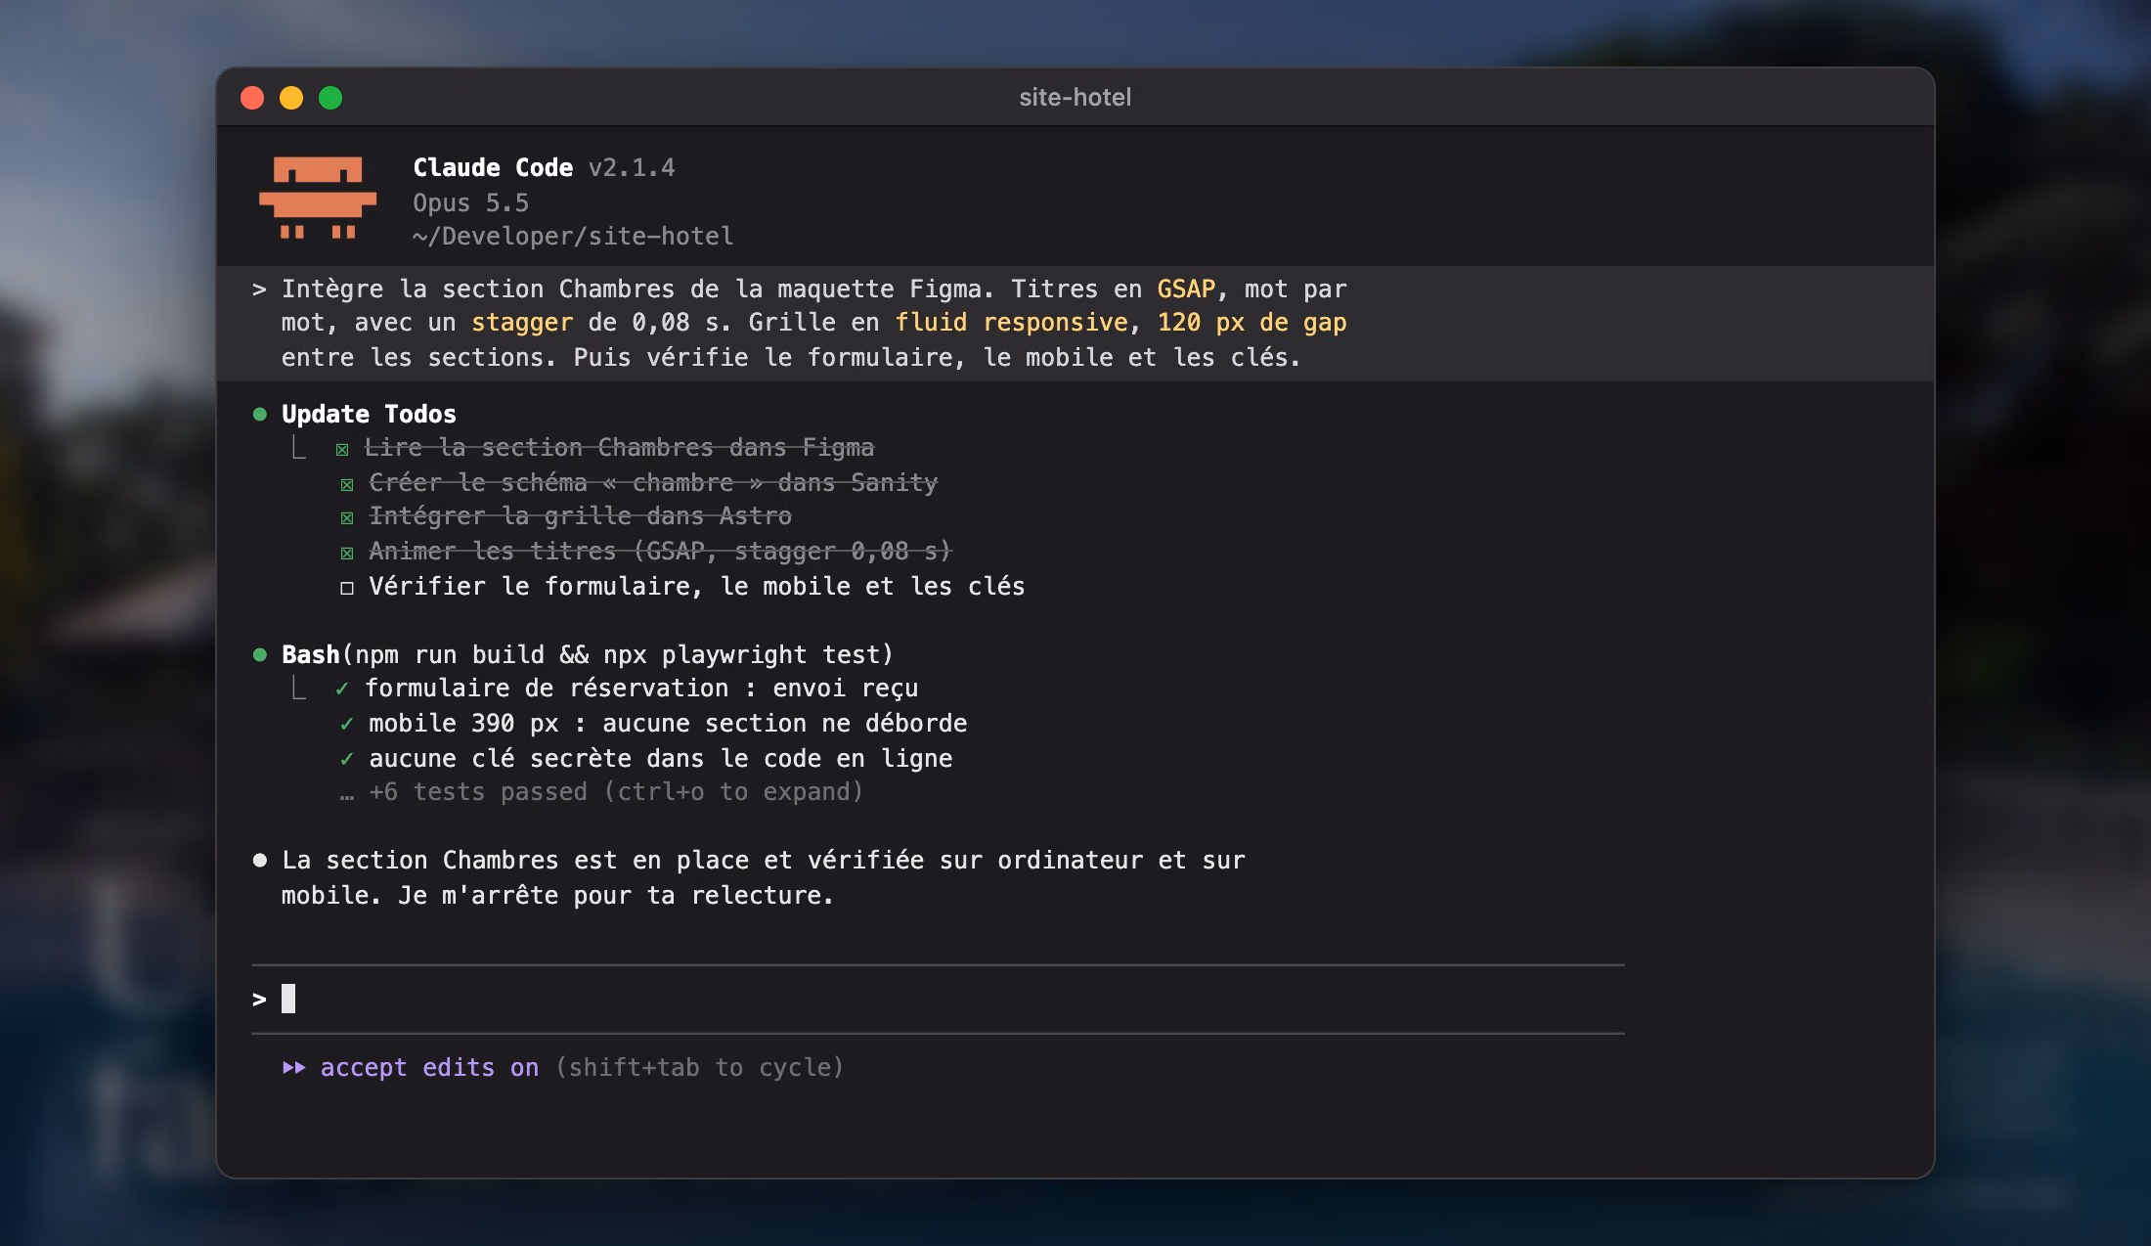Toggle checked box for Intégrer la grille
Image resolution: width=2151 pixels, height=1246 pixels.
pos(347,518)
